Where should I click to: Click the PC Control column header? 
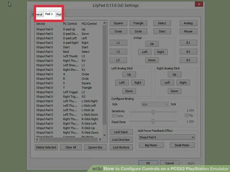coord(71,24)
